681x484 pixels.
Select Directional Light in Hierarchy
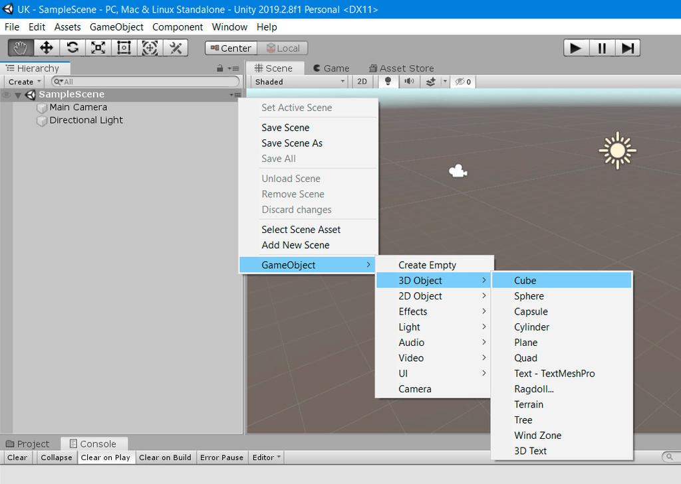coord(86,120)
